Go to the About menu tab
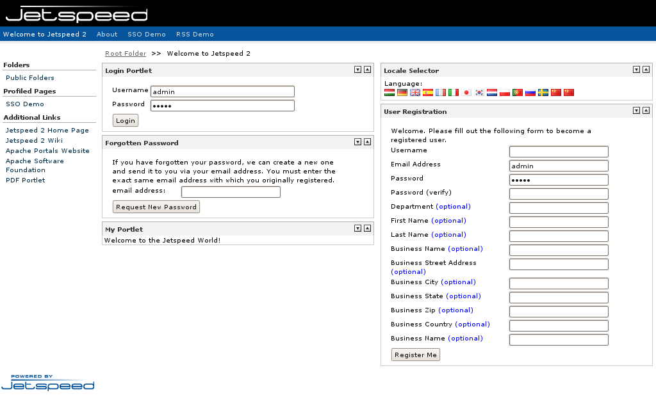656x400 pixels. [x=107, y=35]
